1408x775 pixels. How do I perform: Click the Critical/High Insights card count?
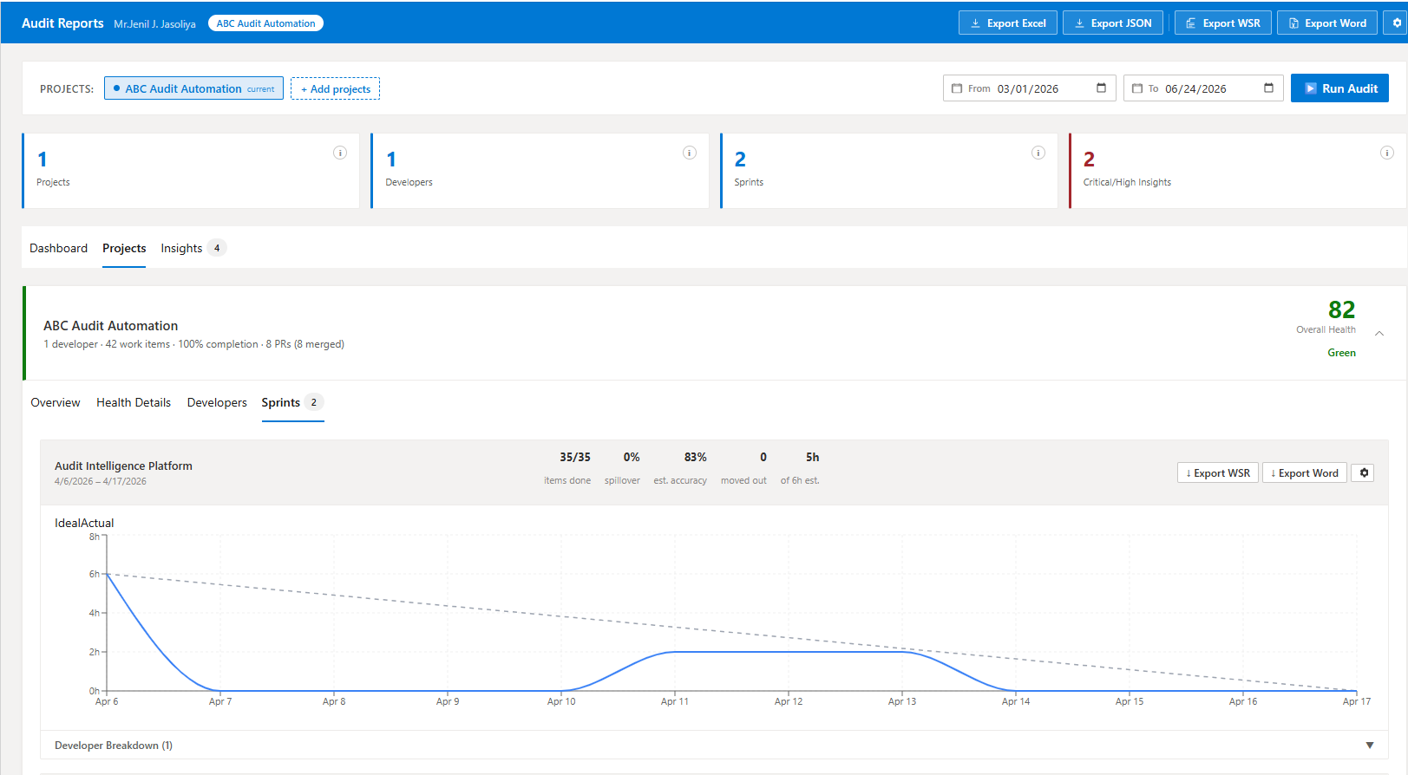coord(1089,160)
